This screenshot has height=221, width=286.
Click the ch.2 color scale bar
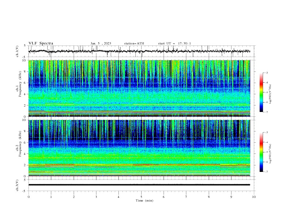point(261,152)
